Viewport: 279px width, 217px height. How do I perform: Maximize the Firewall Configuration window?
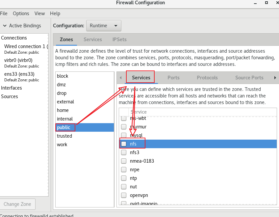coord(266,3)
